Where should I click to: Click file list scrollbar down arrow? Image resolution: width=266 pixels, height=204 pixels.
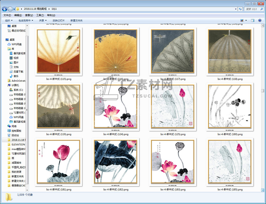263,190
